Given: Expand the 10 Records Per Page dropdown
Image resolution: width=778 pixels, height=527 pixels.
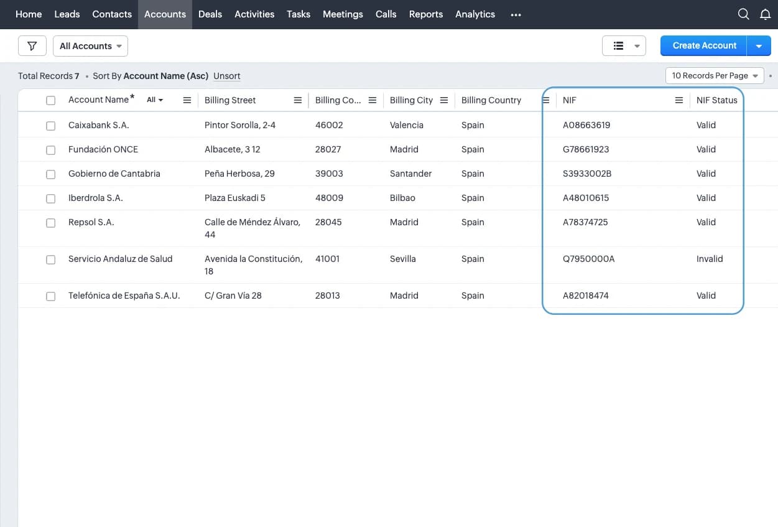Looking at the screenshot, I should click(x=715, y=76).
